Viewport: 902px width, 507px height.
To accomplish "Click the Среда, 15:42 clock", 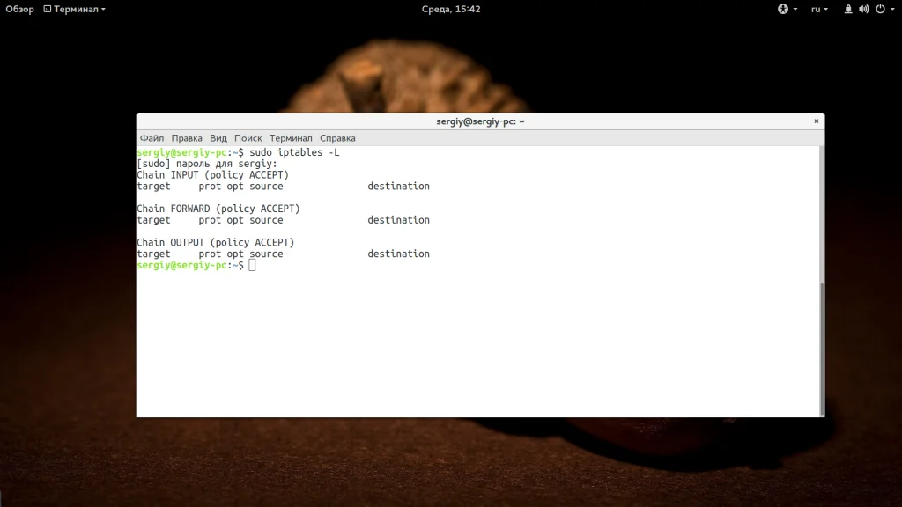I will [x=451, y=9].
